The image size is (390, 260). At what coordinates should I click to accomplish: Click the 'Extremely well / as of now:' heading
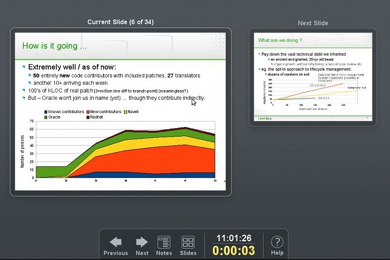click(x=72, y=67)
